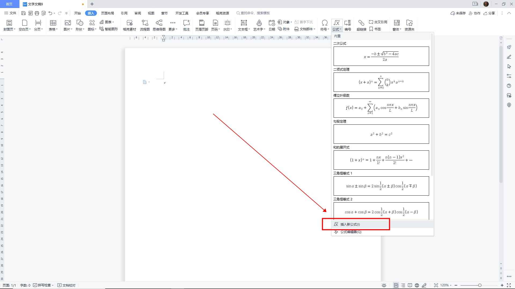Click the 思维导图 mind map icon

159,25
